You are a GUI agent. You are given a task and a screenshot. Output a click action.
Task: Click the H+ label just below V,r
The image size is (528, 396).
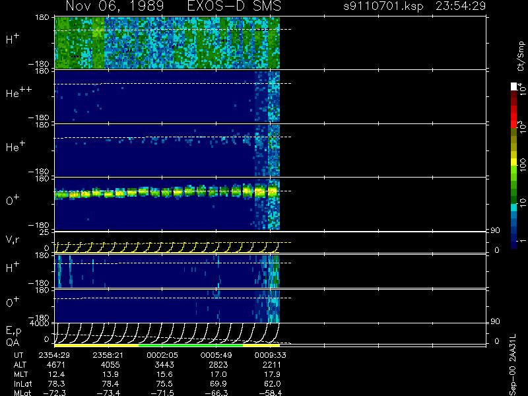pyautogui.click(x=13, y=267)
